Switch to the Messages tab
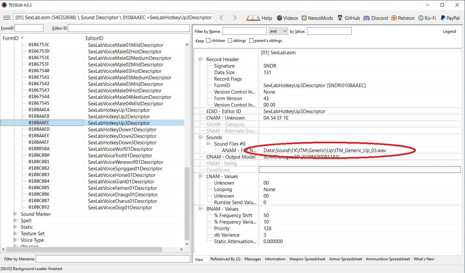The width and height of the screenshot is (465, 273). point(252,259)
